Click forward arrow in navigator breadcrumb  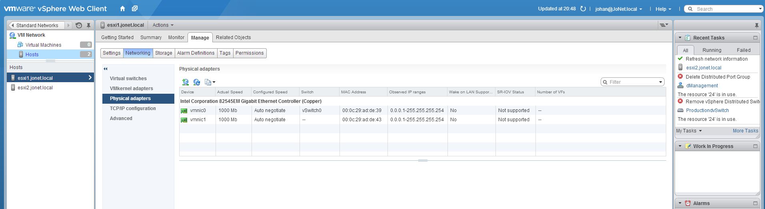click(x=68, y=25)
